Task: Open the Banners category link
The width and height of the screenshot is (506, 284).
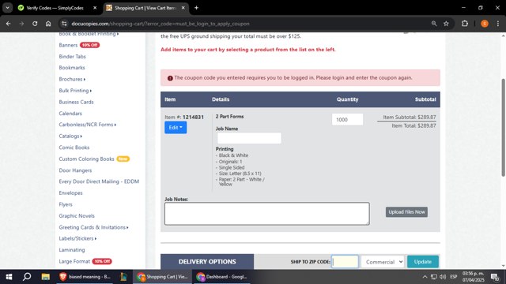Action: point(68,45)
